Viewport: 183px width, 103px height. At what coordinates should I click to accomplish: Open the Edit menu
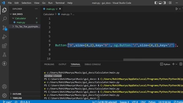[x=17, y=3]
